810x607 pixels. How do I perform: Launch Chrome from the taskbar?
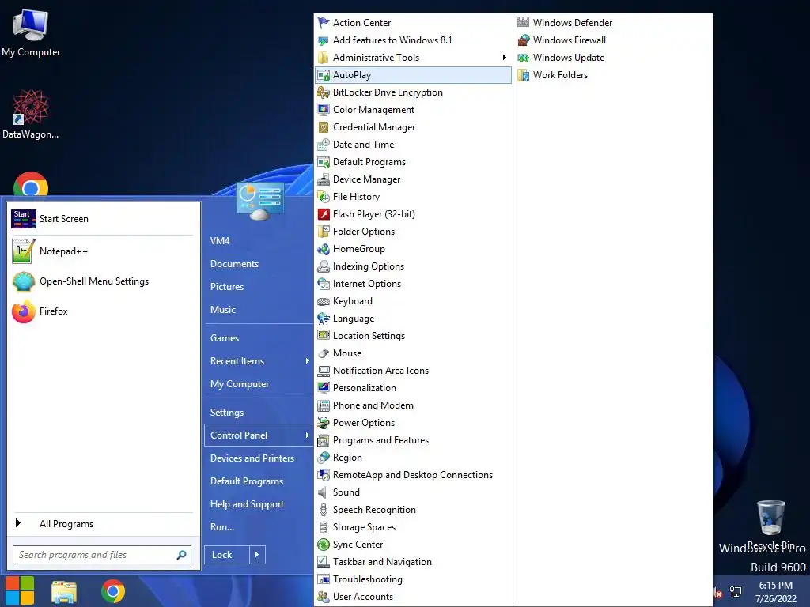coord(113,591)
